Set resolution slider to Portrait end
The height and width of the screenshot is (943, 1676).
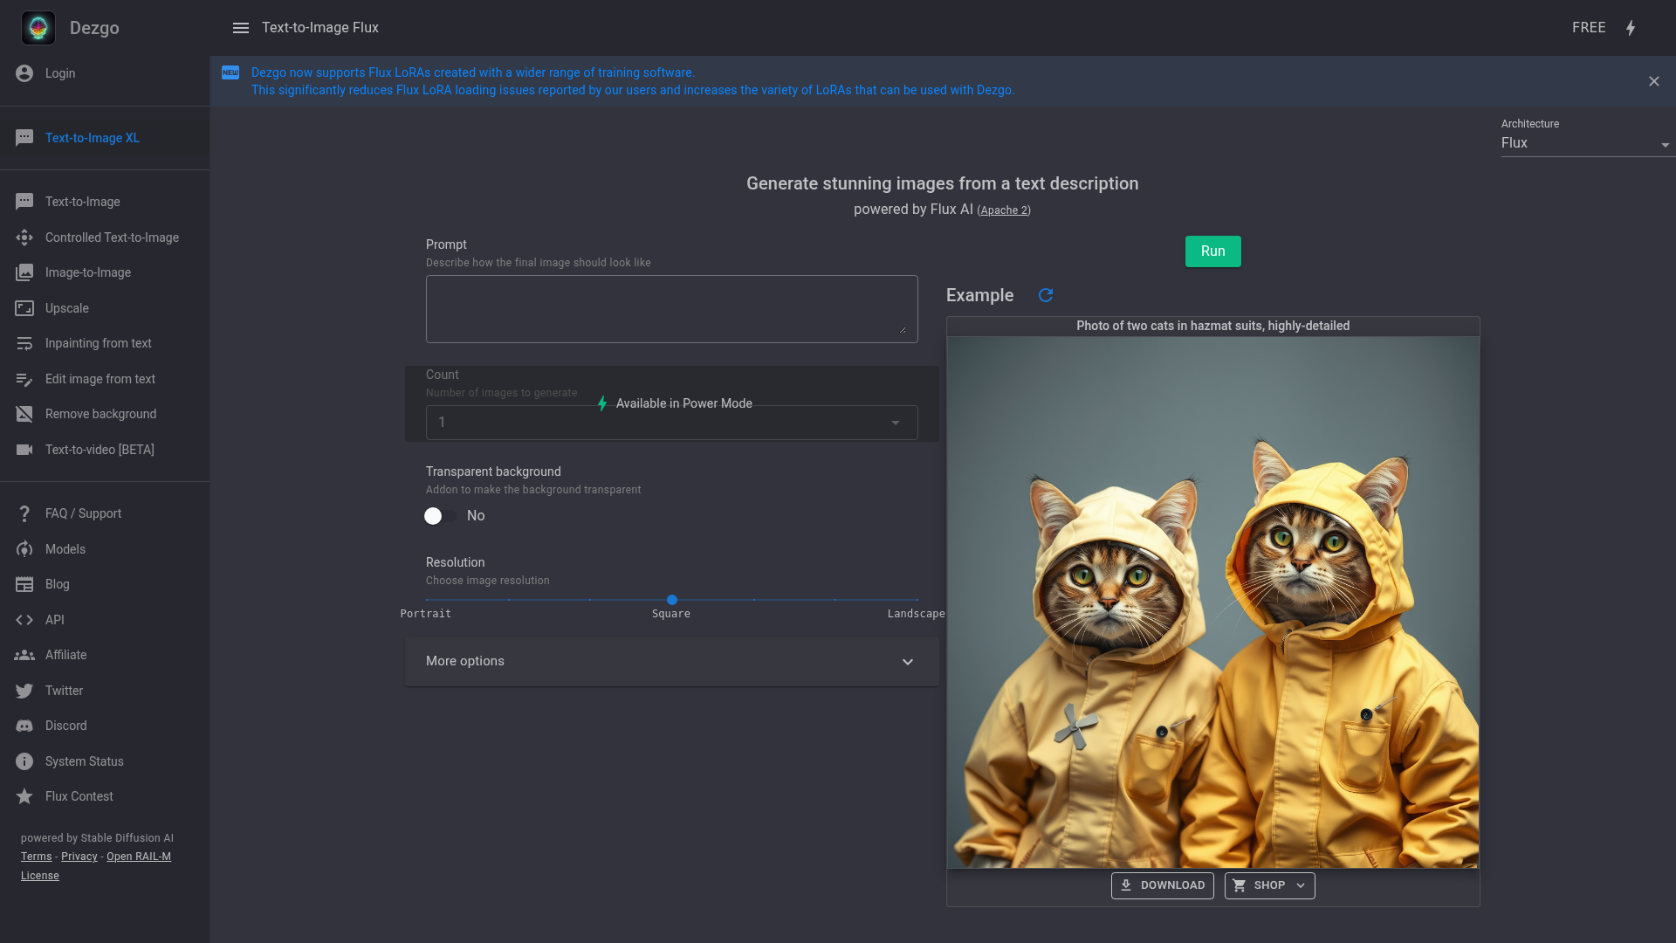(426, 600)
